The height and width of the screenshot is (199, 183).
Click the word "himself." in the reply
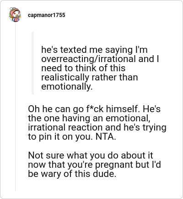122,109
